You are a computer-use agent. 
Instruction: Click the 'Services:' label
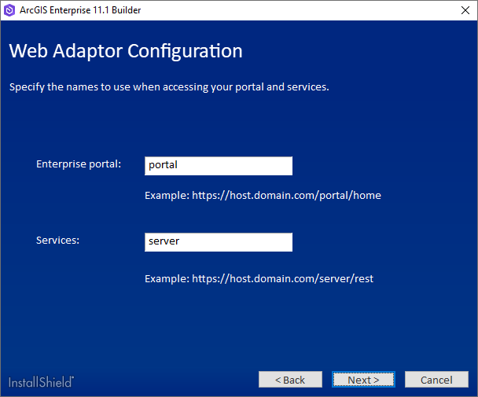(57, 241)
